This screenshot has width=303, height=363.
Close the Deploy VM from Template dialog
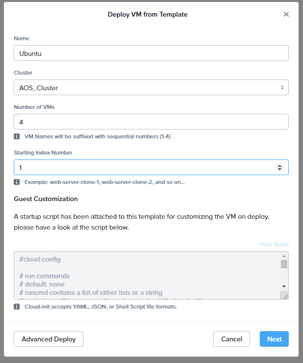click(286, 14)
